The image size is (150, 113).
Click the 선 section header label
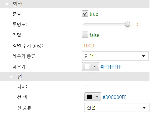coord(20,77)
